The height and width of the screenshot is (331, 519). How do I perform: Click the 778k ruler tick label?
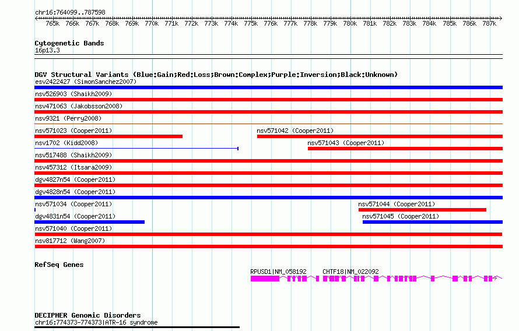tap(310, 23)
